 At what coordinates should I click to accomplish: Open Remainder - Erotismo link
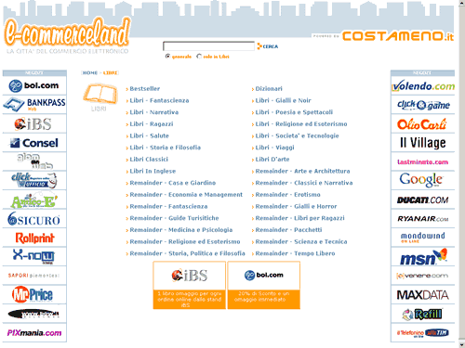287,195
